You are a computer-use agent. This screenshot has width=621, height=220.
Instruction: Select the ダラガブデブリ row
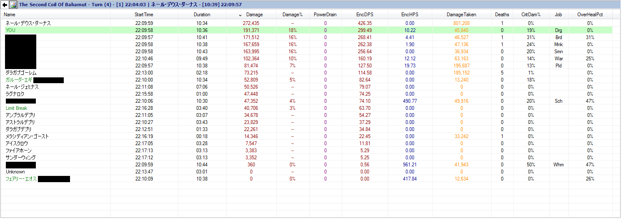coord(308,129)
